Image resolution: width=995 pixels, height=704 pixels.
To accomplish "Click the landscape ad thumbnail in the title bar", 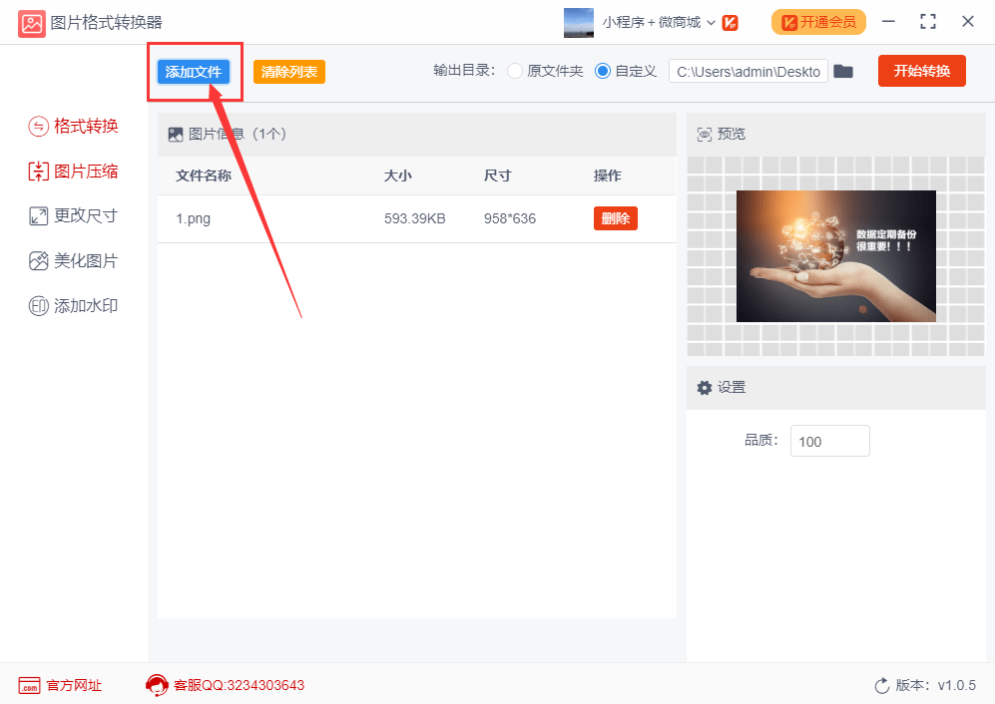I will (579, 23).
